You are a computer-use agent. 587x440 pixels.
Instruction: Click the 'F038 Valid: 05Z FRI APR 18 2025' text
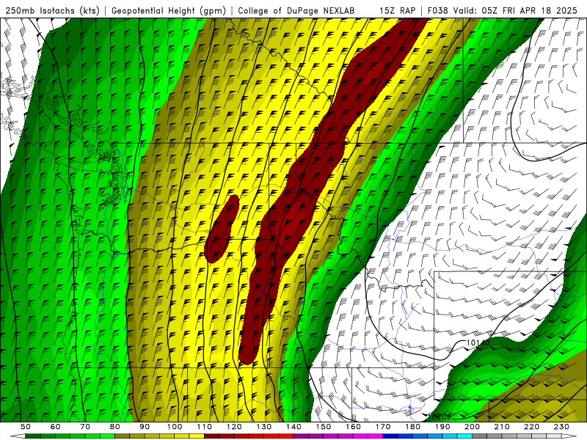(503, 10)
